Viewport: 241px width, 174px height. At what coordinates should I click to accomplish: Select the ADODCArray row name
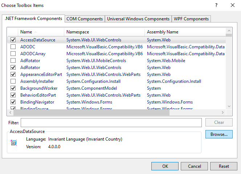click(33, 54)
